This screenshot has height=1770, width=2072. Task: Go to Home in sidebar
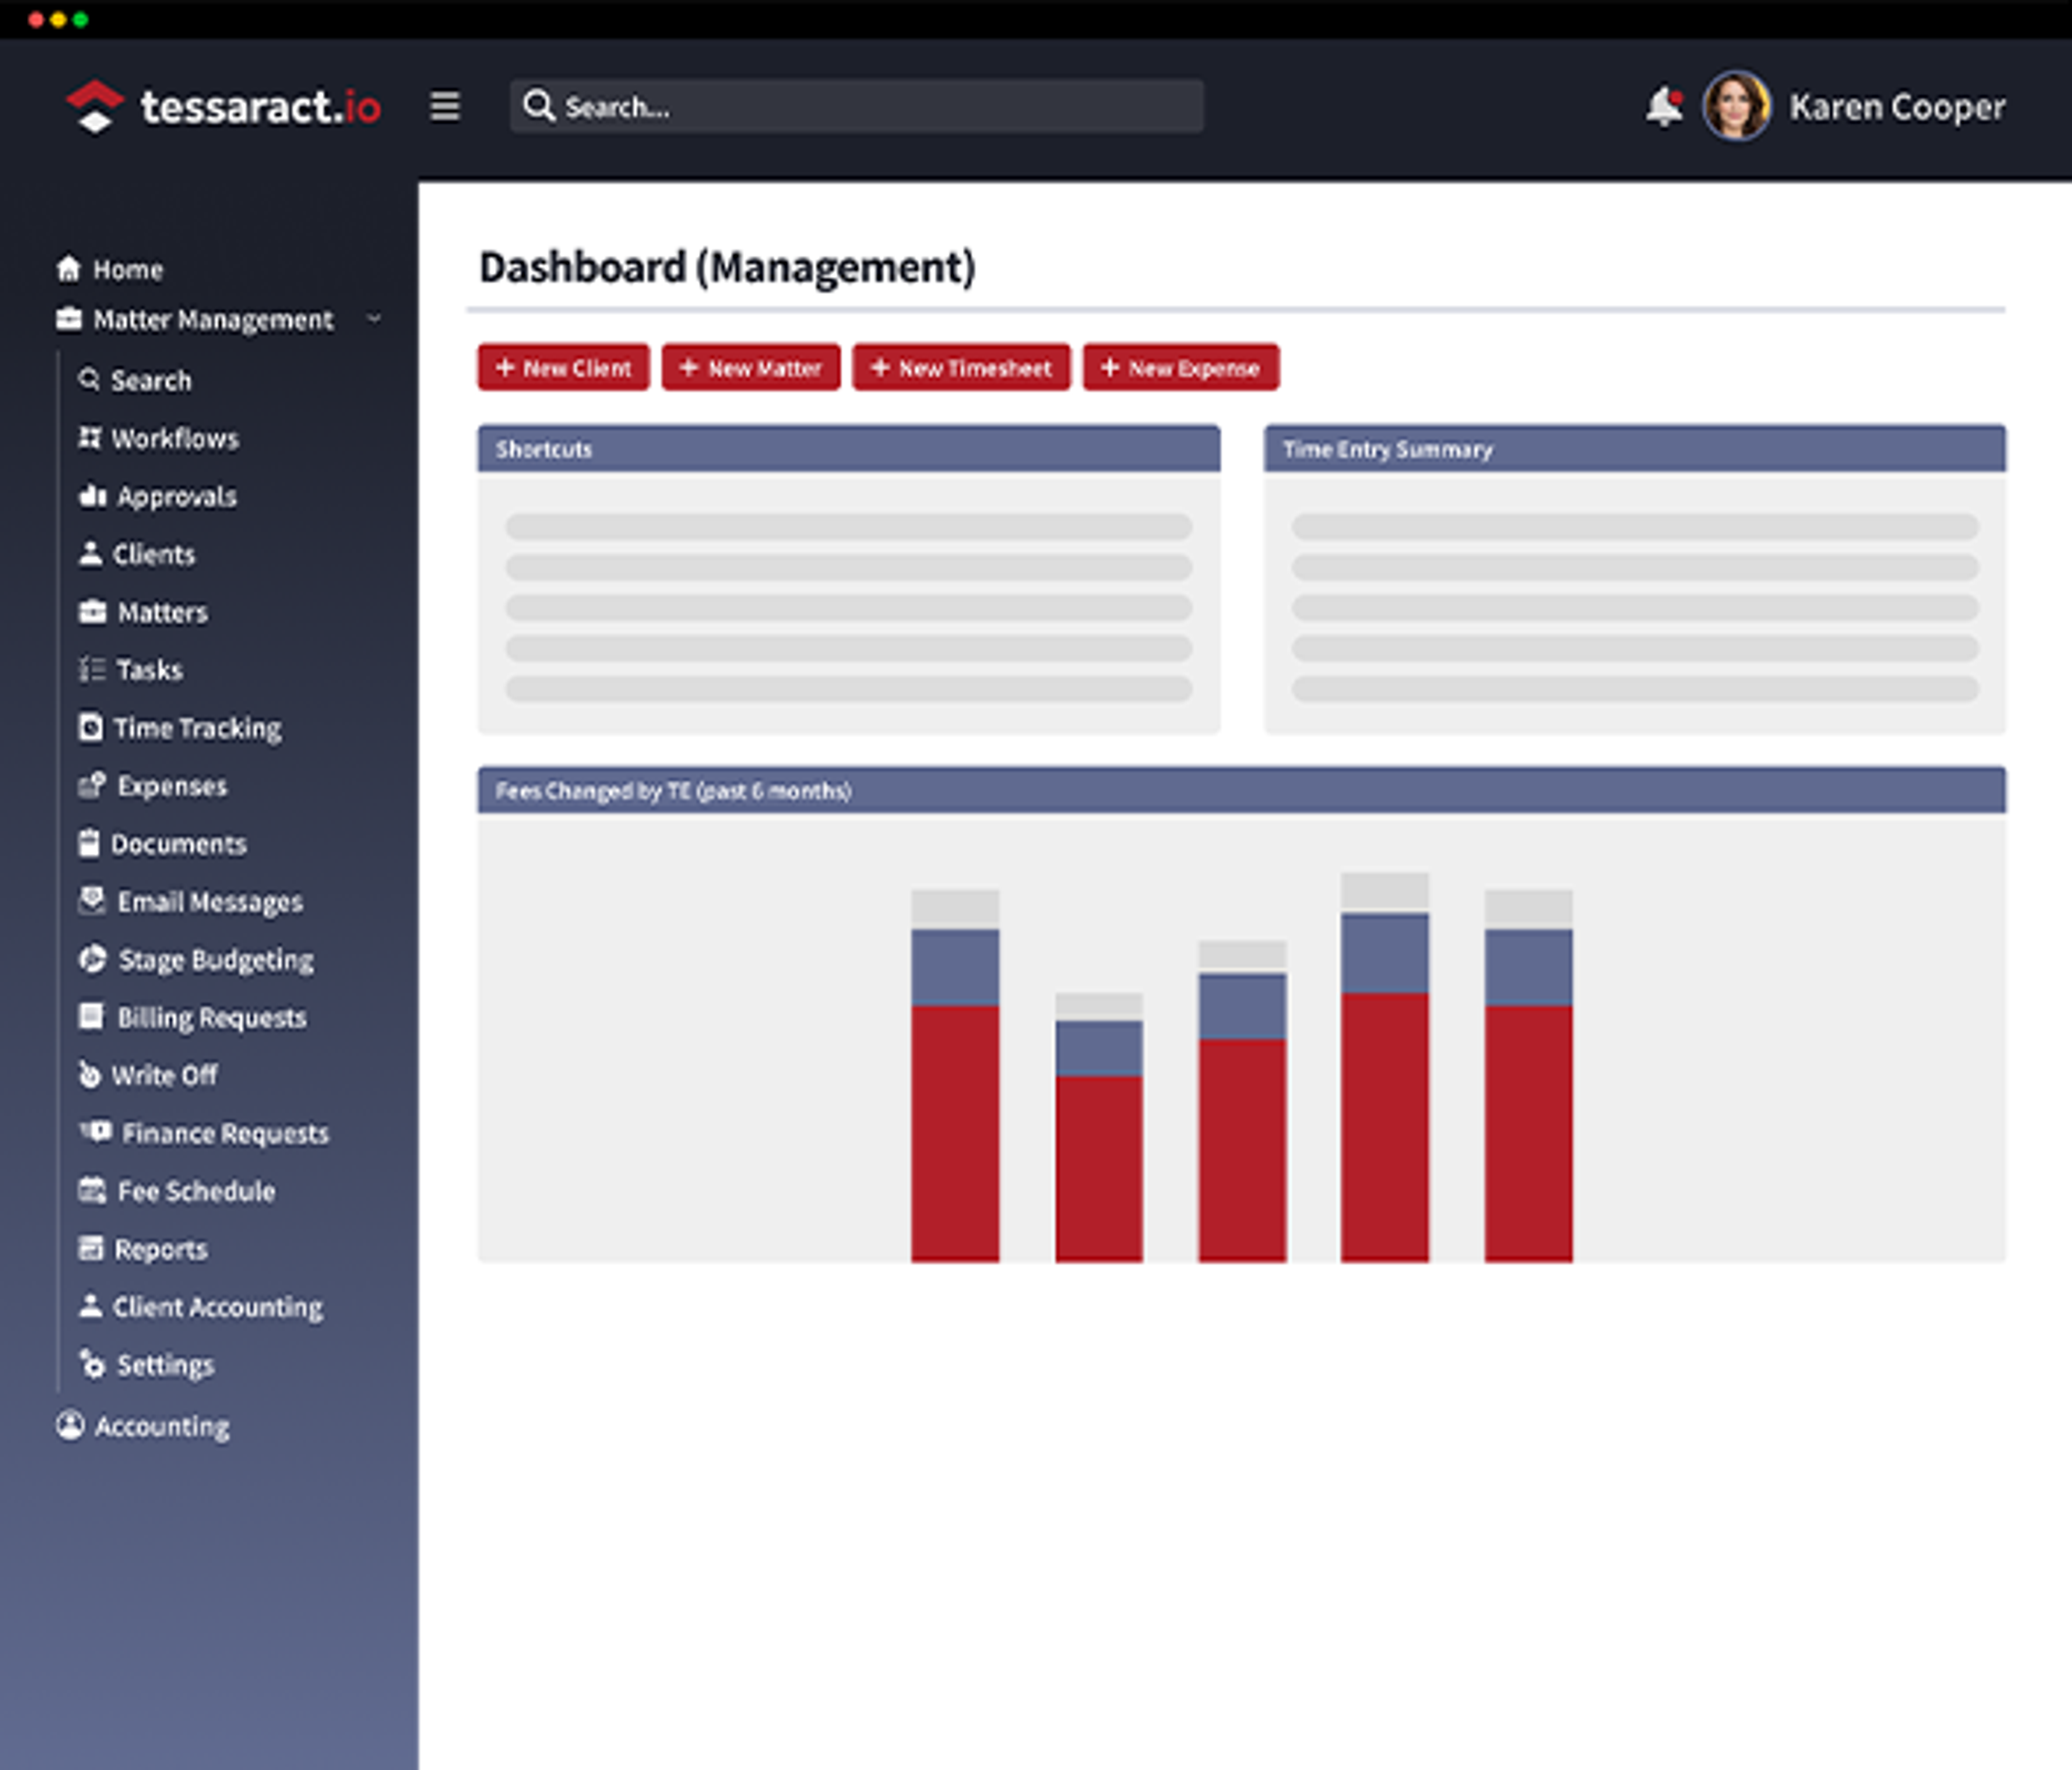(128, 269)
